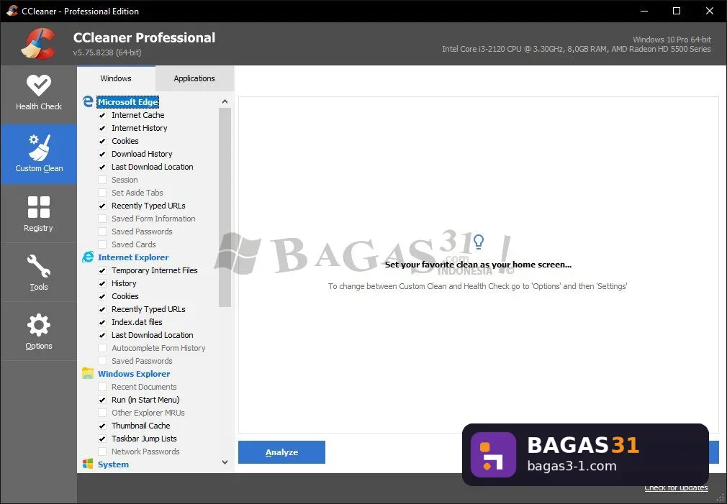Click Internet Explorer Cookies label
Image resolution: width=727 pixels, height=504 pixels.
[x=125, y=296]
